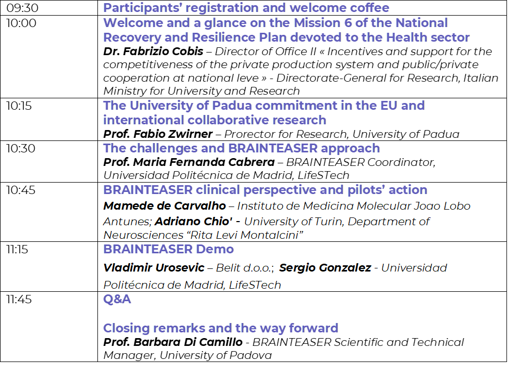Click the name Mamede de Carvalho
508x387 pixels.
tap(165, 206)
